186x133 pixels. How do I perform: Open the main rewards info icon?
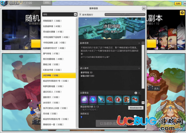click(x=136, y=93)
